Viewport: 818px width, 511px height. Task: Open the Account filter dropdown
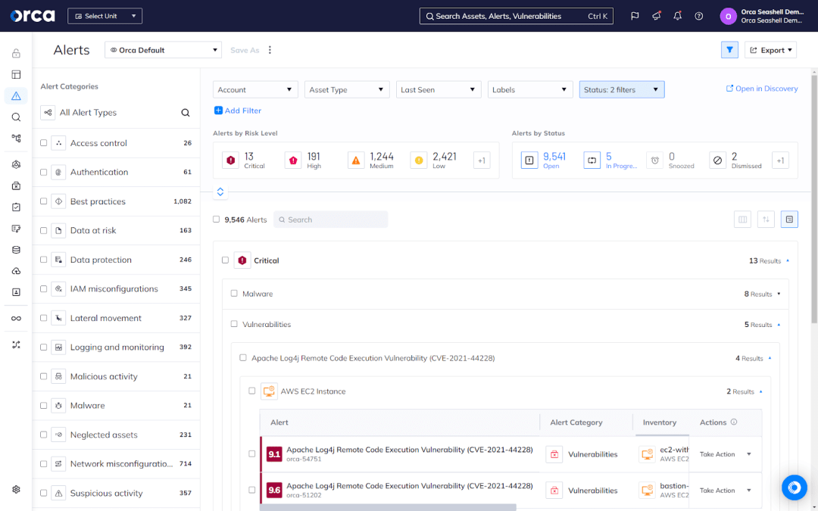pos(255,89)
